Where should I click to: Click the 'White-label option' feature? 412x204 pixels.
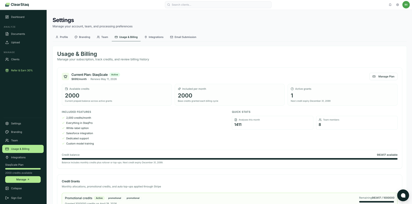(x=77, y=128)
